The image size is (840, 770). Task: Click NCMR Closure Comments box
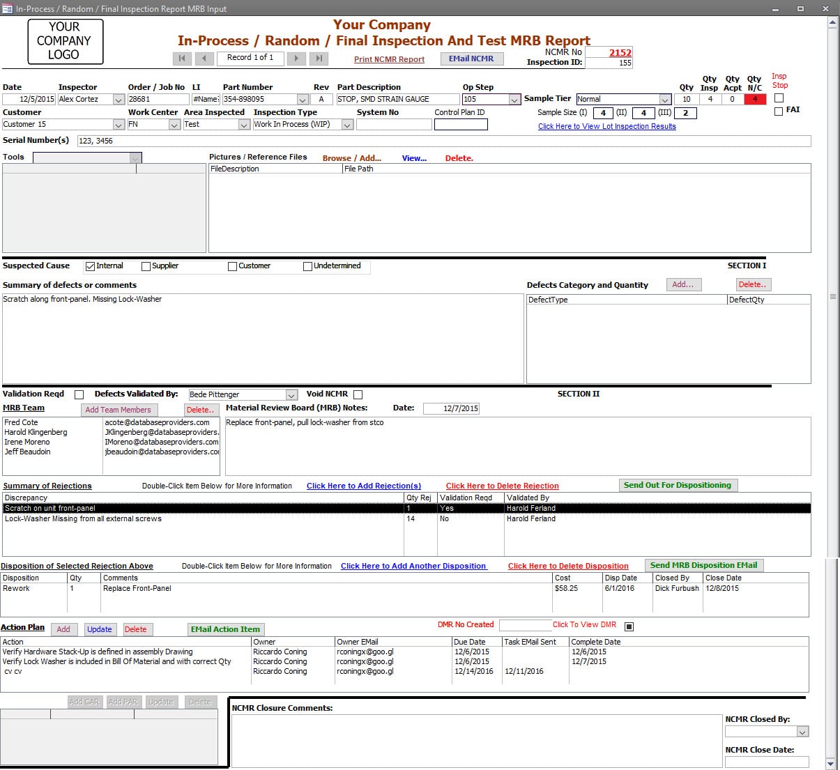coord(477,741)
